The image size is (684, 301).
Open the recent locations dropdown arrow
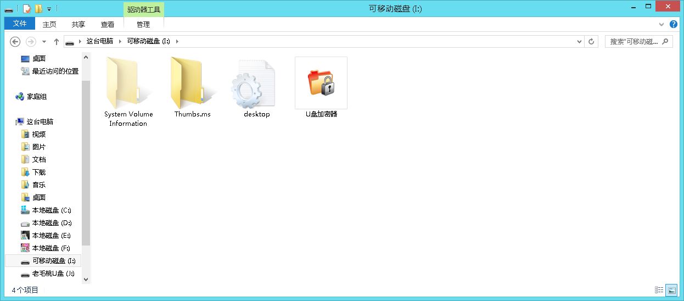click(44, 42)
